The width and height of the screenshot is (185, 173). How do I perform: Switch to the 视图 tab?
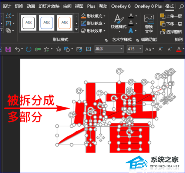(79, 6)
